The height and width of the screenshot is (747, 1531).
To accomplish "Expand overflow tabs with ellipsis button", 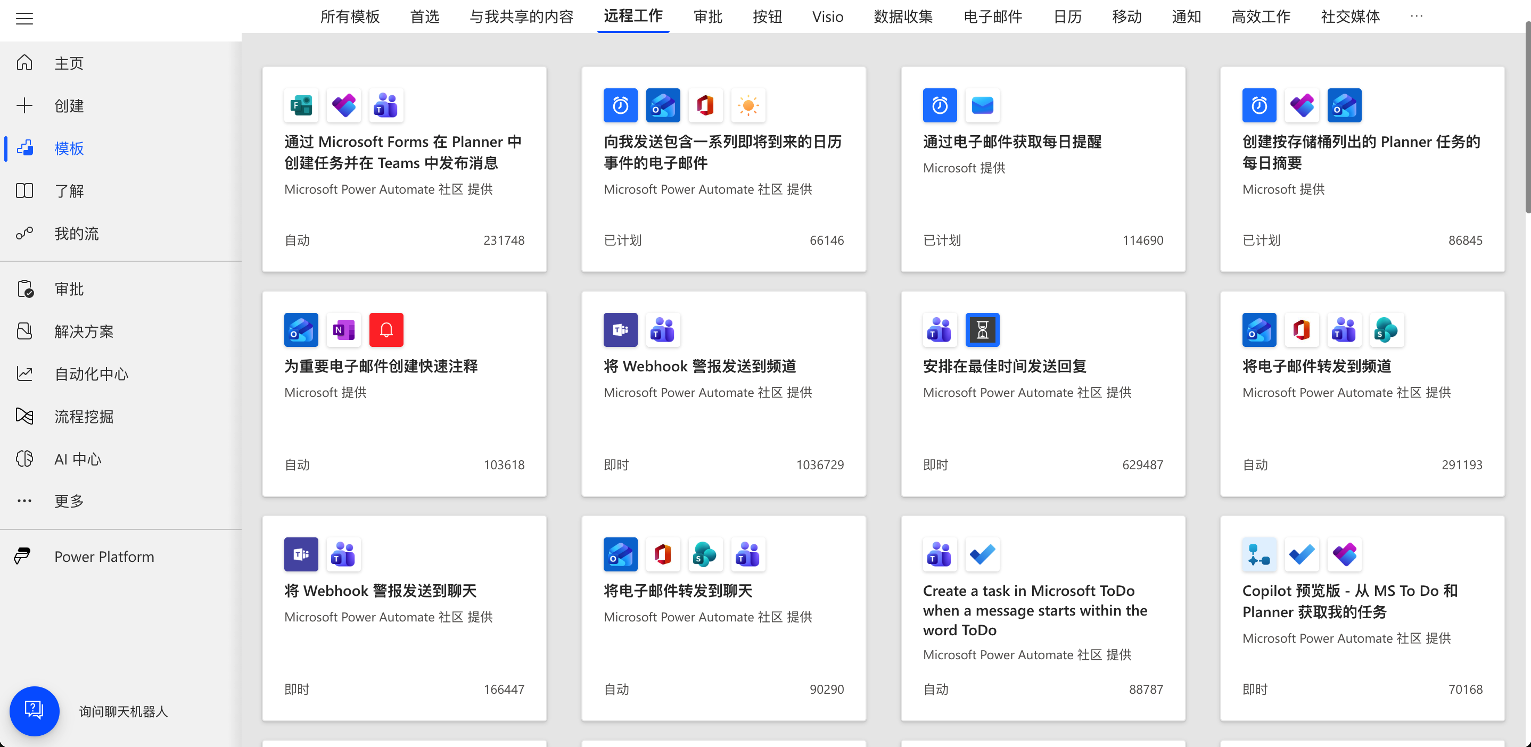I will coord(1417,16).
